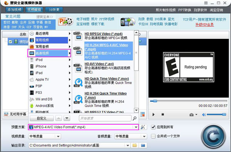This screenshot has height=152, width=231.
Task: Uncheck the video file checkbox in list
Action: pyautogui.click(x=10, y=42)
